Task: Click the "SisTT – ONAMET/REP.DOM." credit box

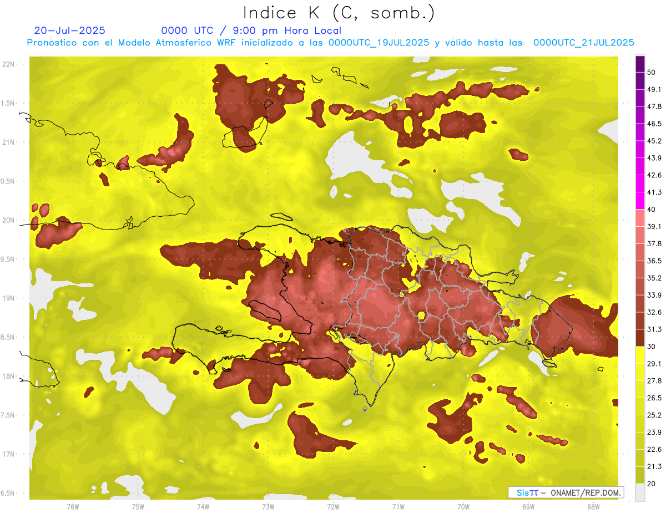Action: point(566,492)
